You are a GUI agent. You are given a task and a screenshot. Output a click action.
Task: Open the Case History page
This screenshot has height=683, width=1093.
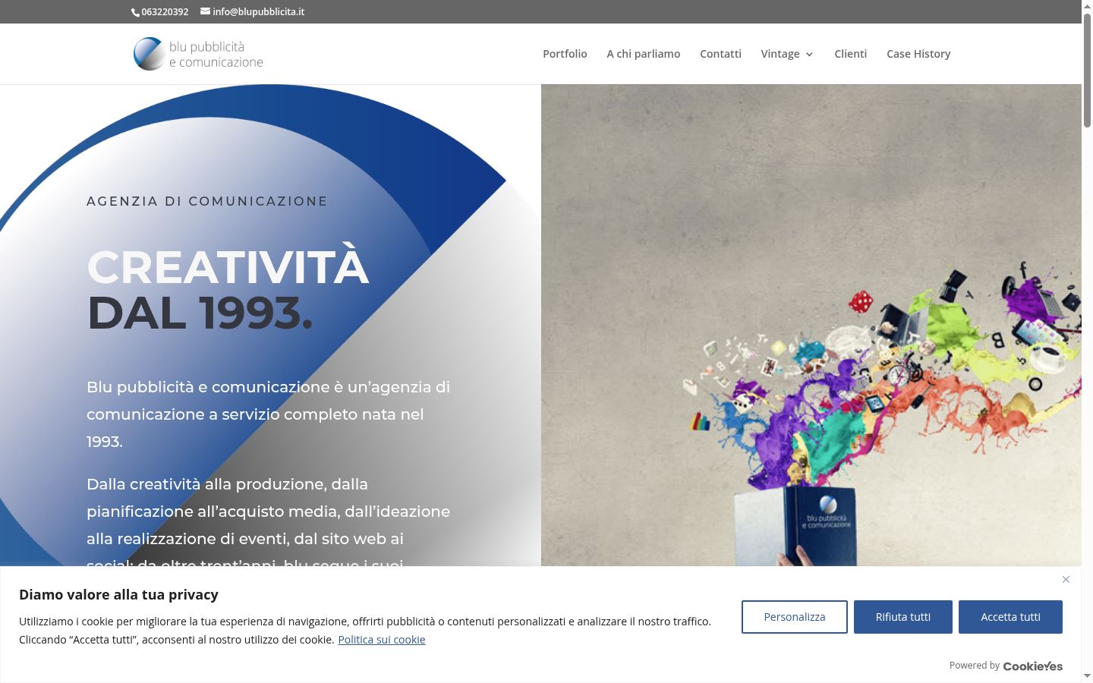click(x=918, y=54)
